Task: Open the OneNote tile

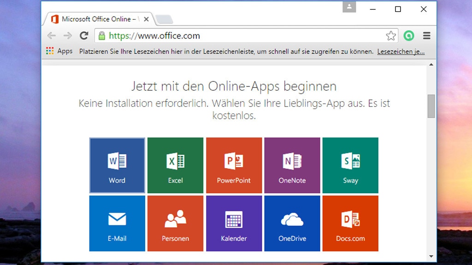Action: tap(292, 165)
